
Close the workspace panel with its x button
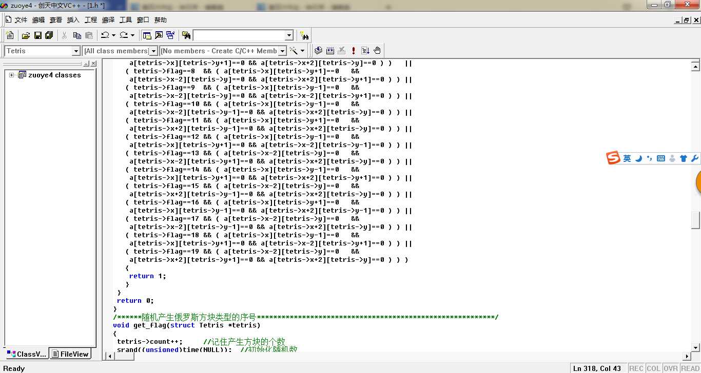pos(93,64)
